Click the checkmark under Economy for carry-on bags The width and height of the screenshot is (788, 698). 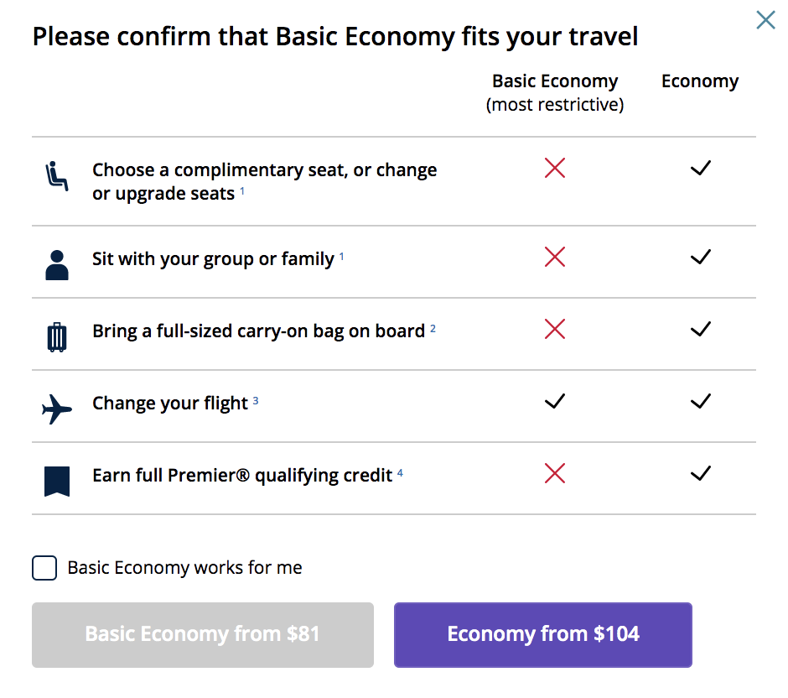(x=700, y=330)
